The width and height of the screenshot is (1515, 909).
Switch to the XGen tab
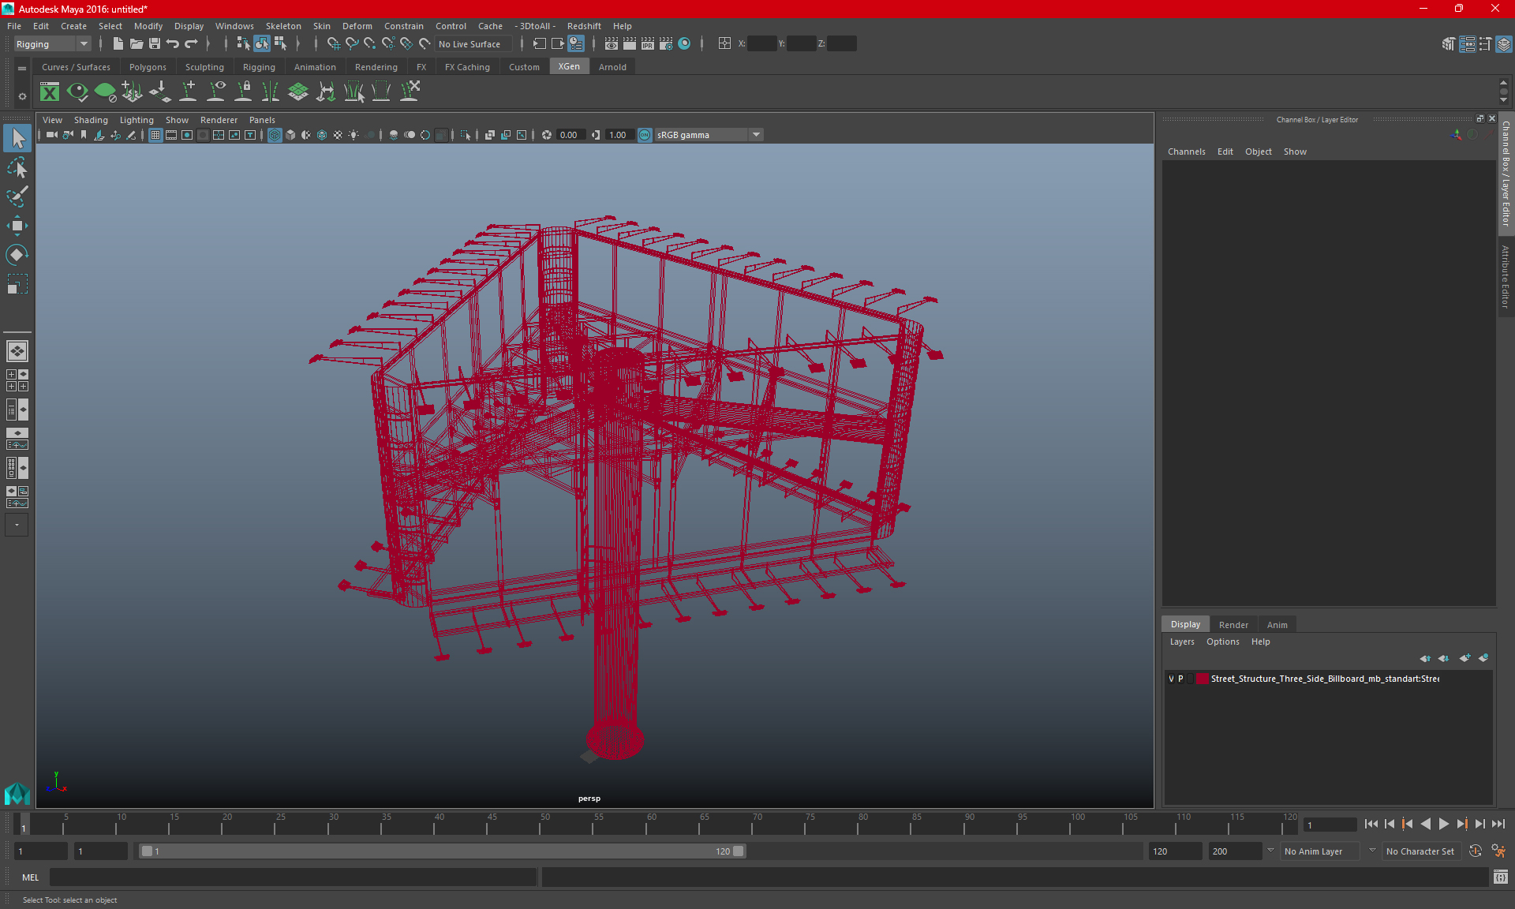pos(570,67)
